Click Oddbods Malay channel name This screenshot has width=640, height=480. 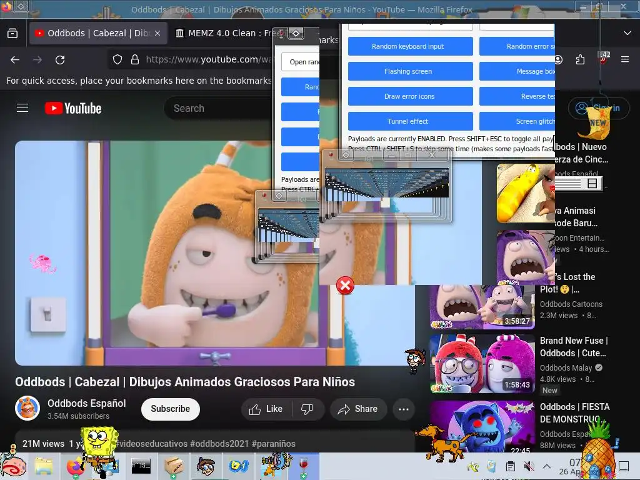pyautogui.click(x=566, y=367)
